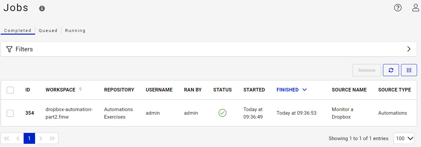Click Today at 09:36:53 finished time
421x147 pixels.
(x=296, y=113)
